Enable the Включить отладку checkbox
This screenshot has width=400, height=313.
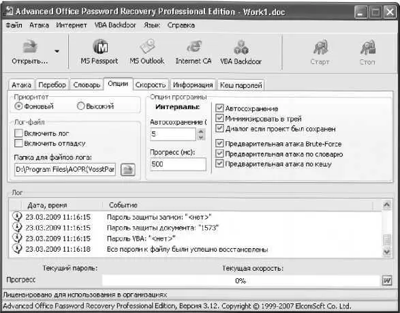coord(18,143)
